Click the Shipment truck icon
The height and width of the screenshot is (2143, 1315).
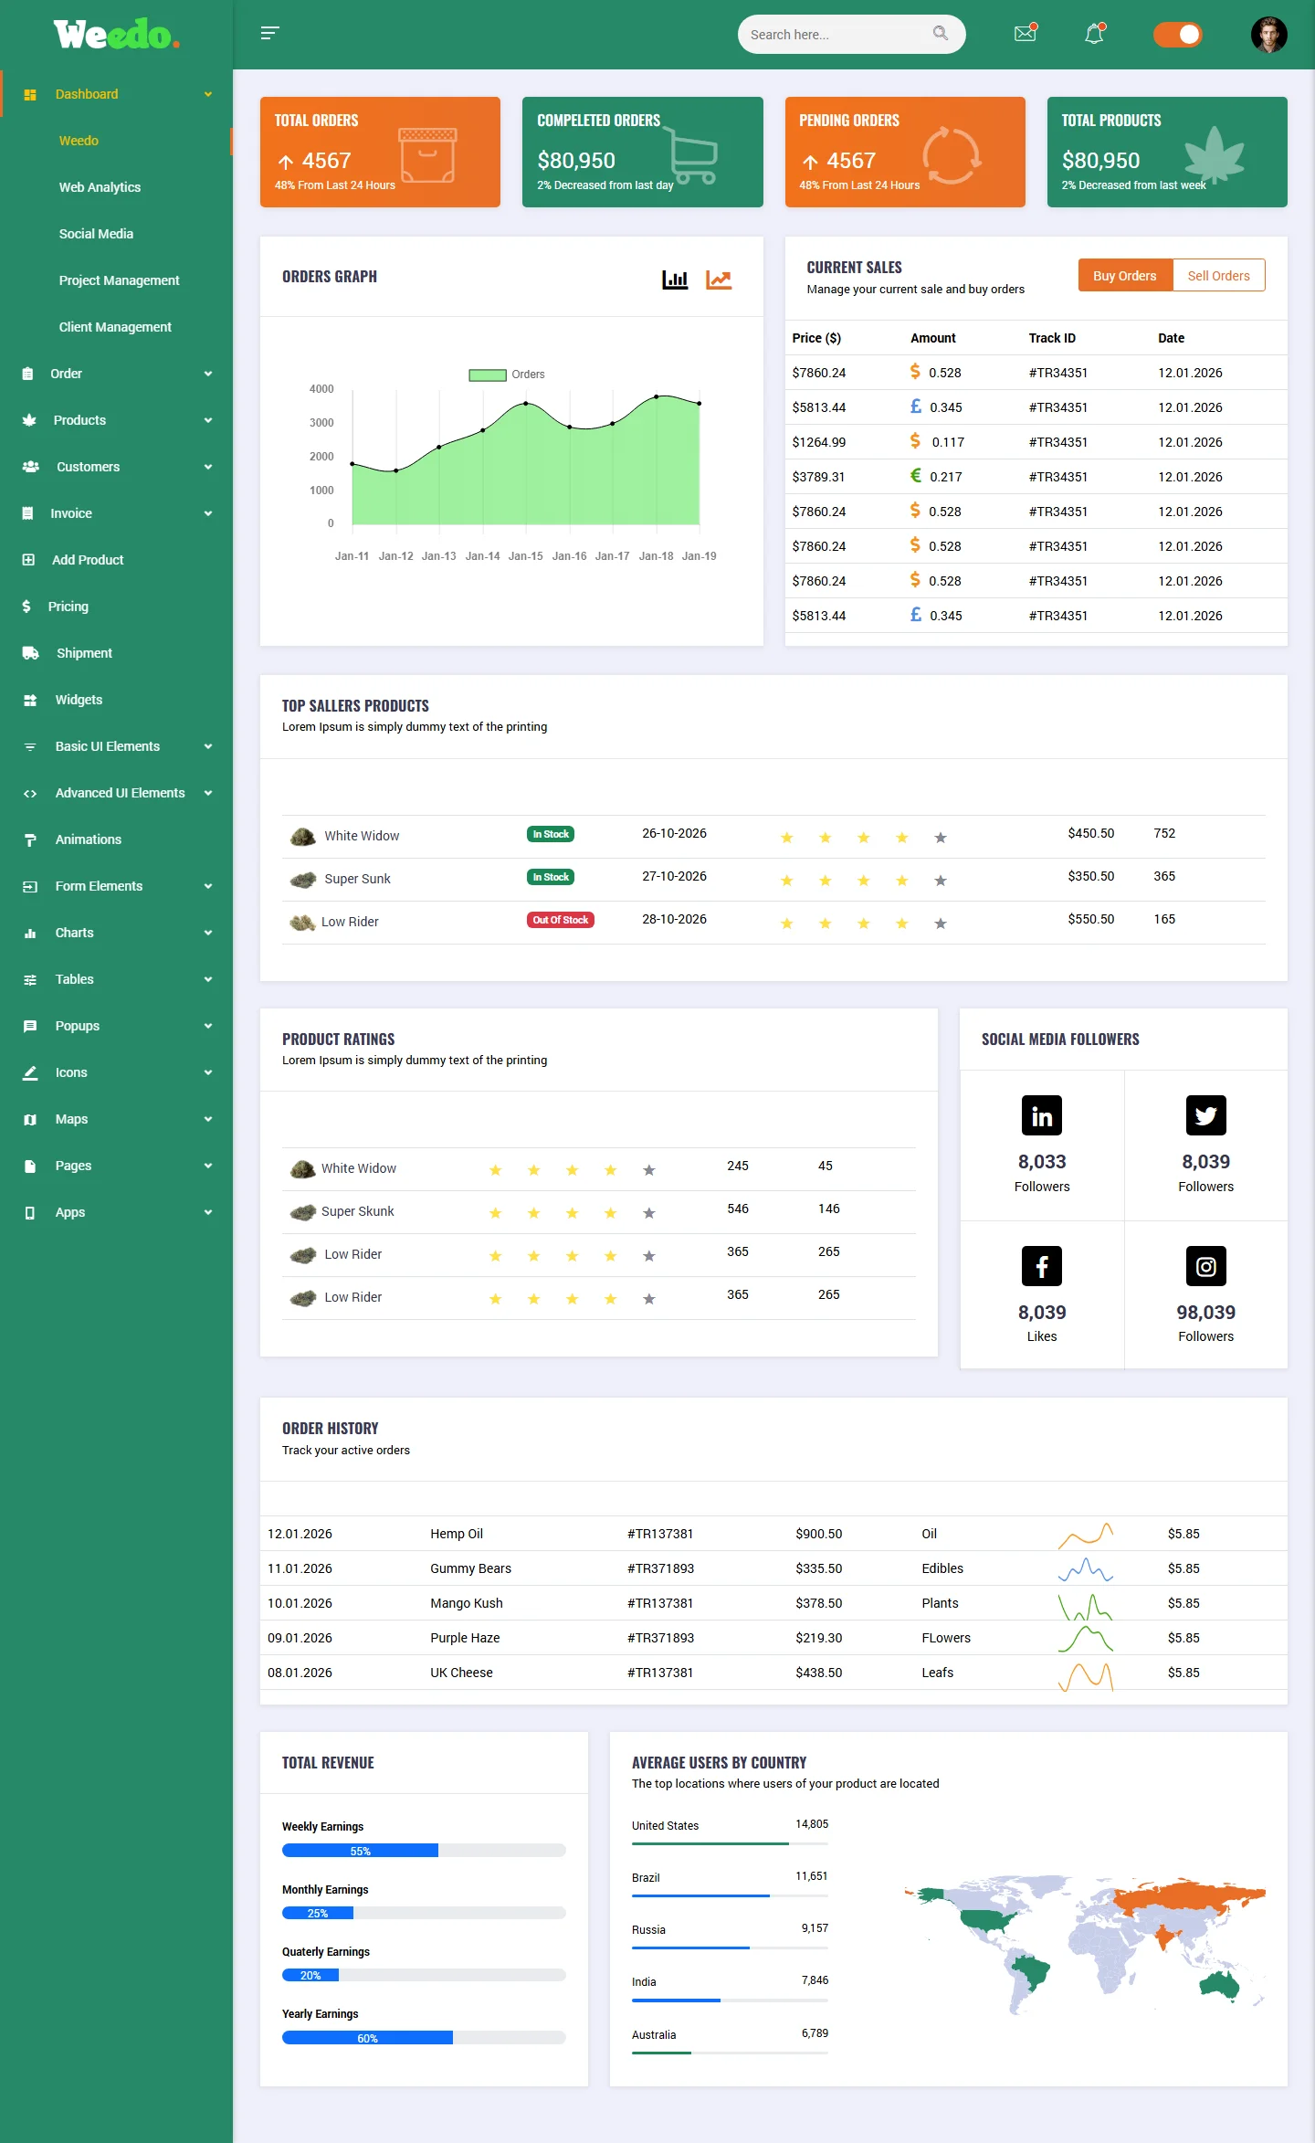pyautogui.click(x=30, y=653)
